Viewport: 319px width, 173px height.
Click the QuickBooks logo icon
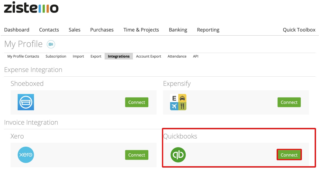point(178,155)
